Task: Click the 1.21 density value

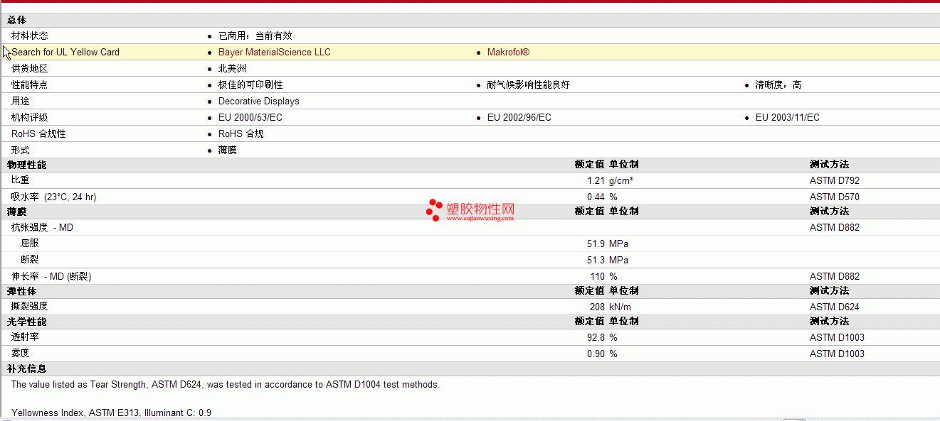Action: pos(596,181)
